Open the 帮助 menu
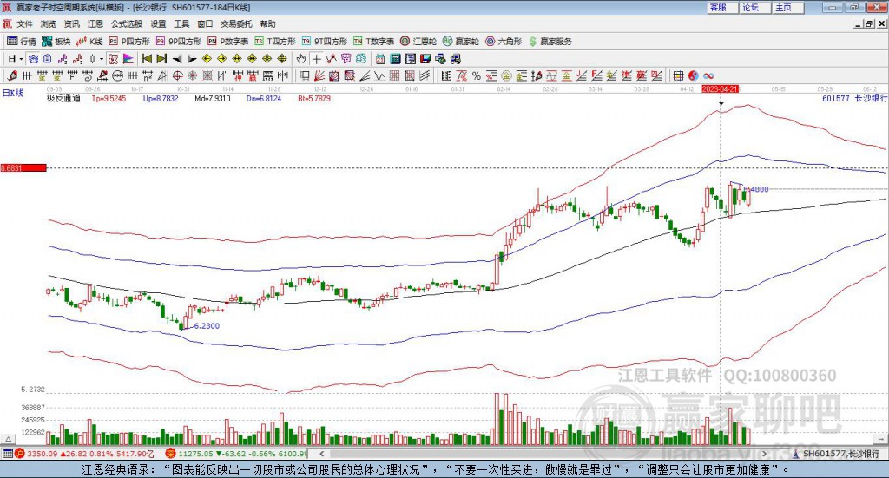Screen dimensions: 889x478 pyautogui.click(x=267, y=23)
